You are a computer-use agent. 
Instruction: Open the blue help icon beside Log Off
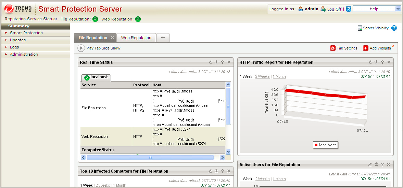(x=349, y=9)
